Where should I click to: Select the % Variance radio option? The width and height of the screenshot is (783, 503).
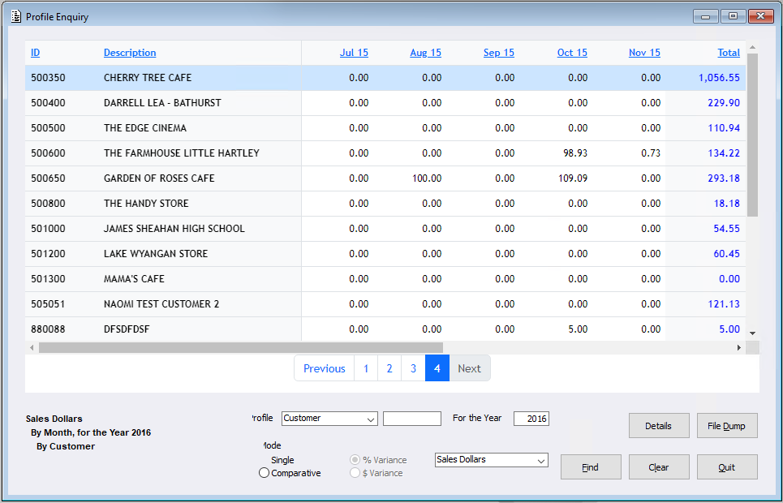tap(355, 459)
